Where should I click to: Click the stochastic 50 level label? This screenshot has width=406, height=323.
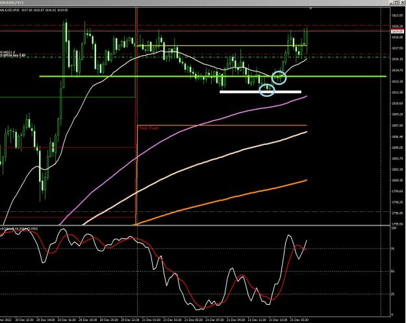click(x=393, y=271)
